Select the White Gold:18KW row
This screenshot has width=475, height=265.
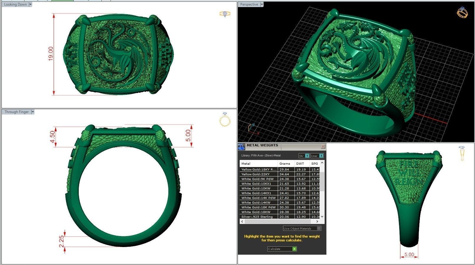click(x=280, y=212)
